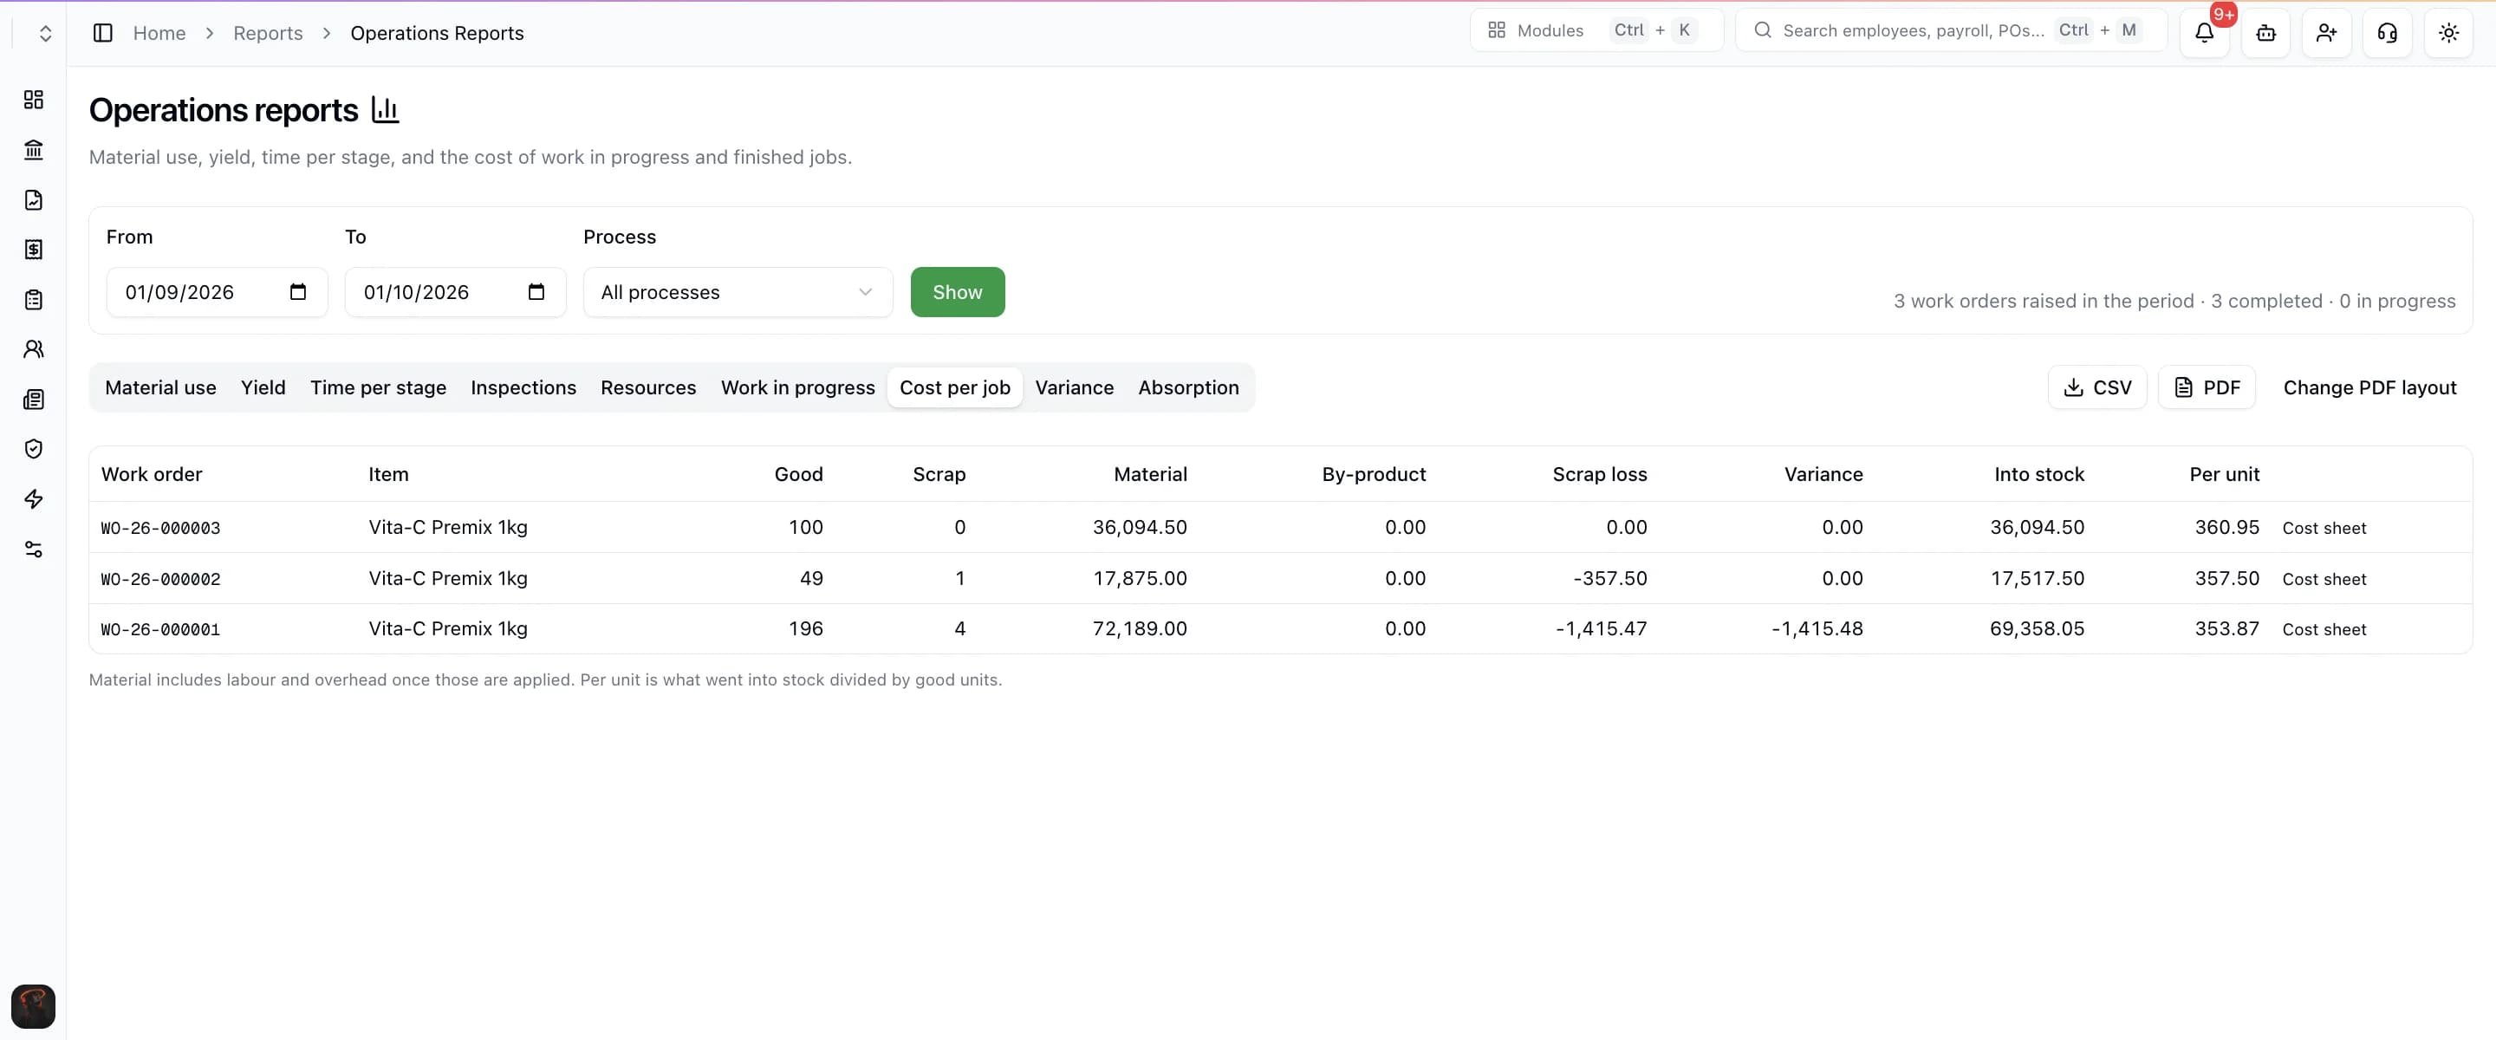The width and height of the screenshot is (2496, 1040).
Task: Click the add user icon
Action: click(2326, 33)
